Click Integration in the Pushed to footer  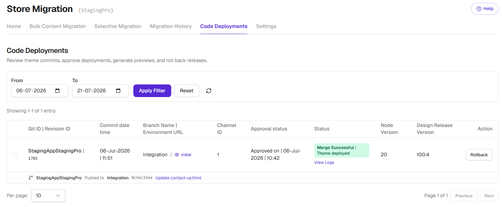pyautogui.click(x=118, y=178)
